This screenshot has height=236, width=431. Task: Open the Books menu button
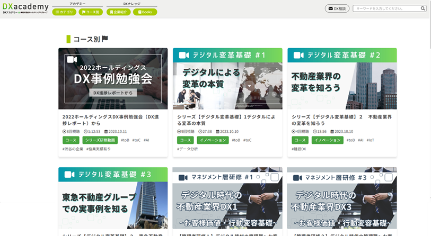145,12
